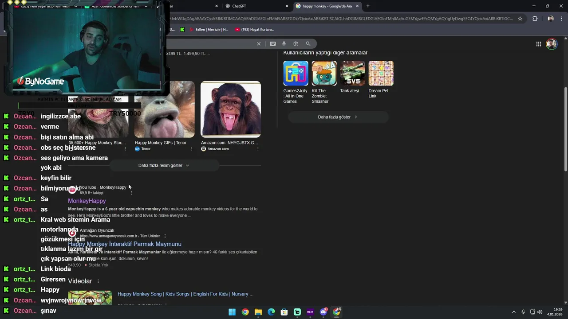Image resolution: width=568 pixels, height=319 pixels.
Task: Open the Tank ateşi game card
Action: pos(352,78)
